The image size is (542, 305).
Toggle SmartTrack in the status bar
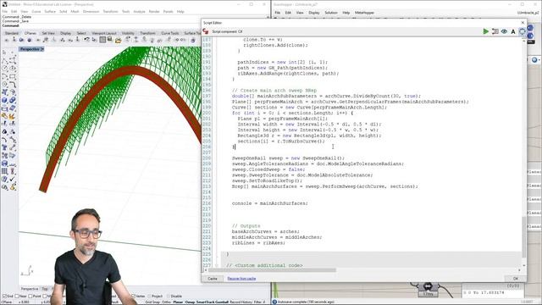tap(205, 302)
